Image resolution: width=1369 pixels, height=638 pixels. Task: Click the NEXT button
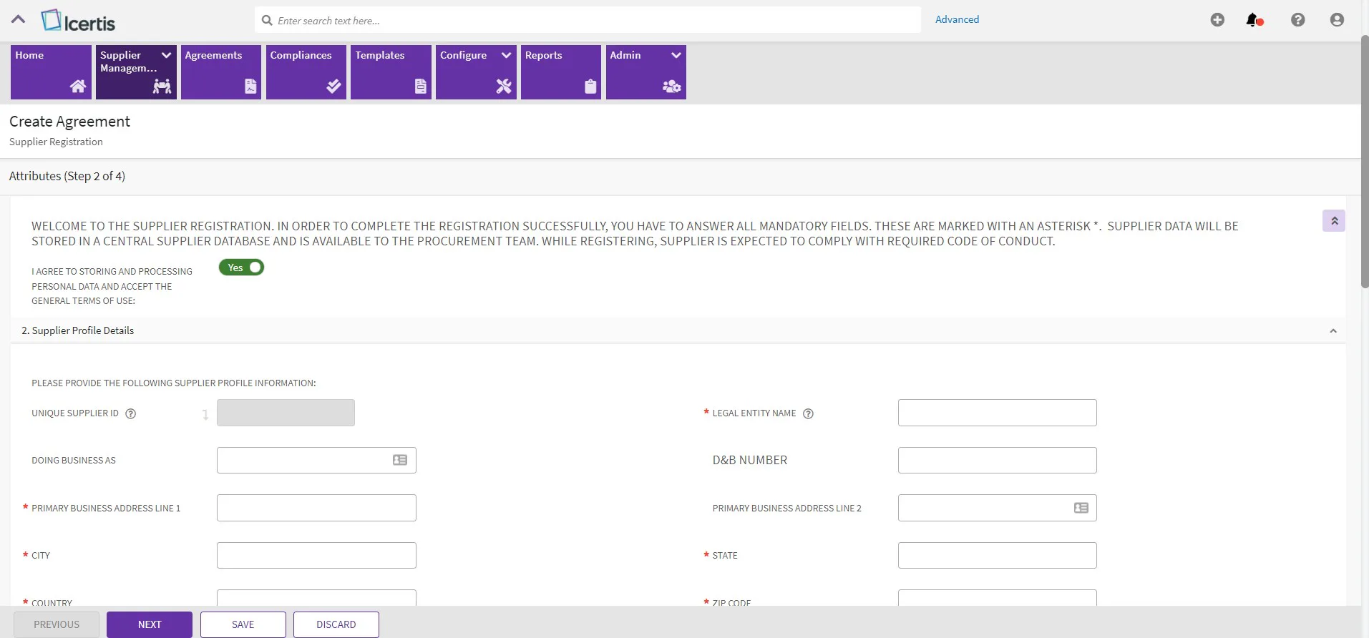(150, 624)
